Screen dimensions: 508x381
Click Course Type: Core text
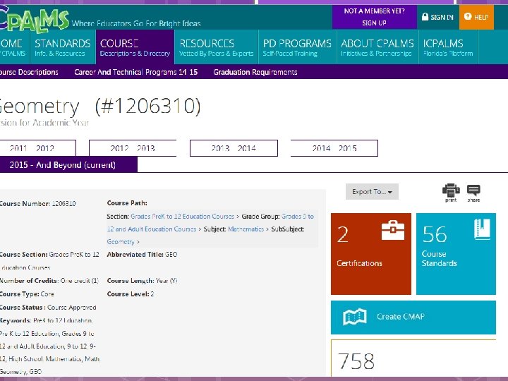click(x=27, y=294)
